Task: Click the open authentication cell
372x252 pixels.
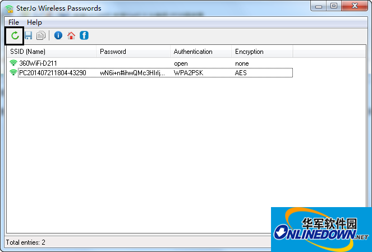Action: [181, 63]
